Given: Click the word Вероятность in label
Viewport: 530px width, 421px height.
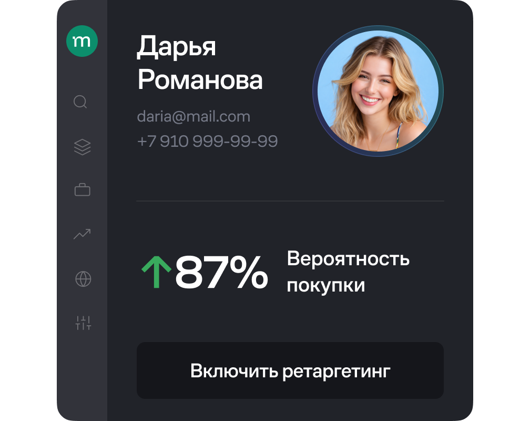Looking at the screenshot, I should (x=348, y=258).
